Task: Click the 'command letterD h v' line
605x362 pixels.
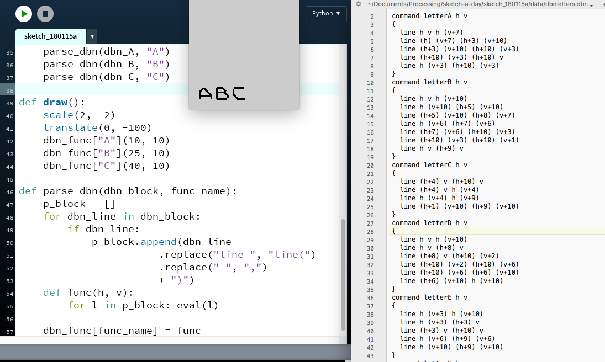Action: pos(429,223)
